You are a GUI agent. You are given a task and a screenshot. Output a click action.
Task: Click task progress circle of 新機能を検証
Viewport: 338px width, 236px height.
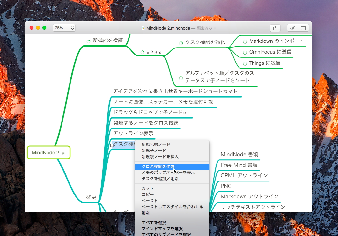coord(88,41)
